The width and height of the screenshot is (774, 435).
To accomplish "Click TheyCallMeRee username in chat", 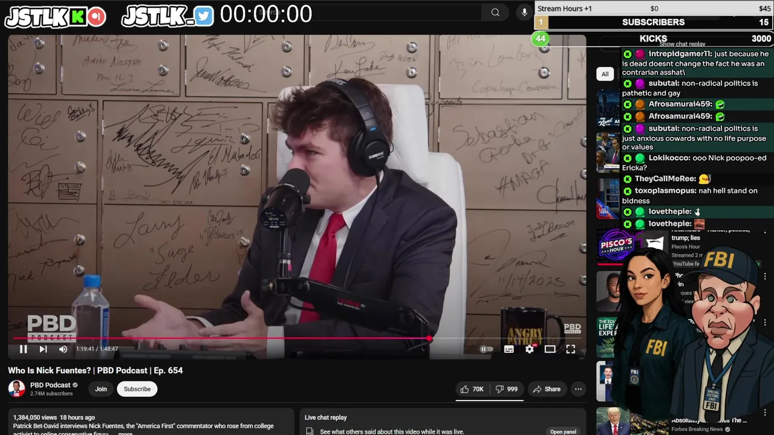I will (665, 179).
